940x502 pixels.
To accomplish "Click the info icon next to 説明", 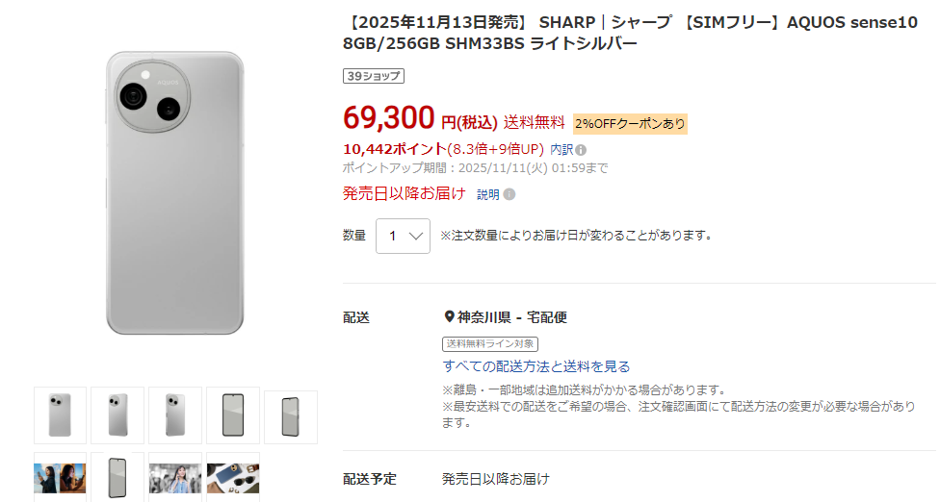I will tap(509, 194).
